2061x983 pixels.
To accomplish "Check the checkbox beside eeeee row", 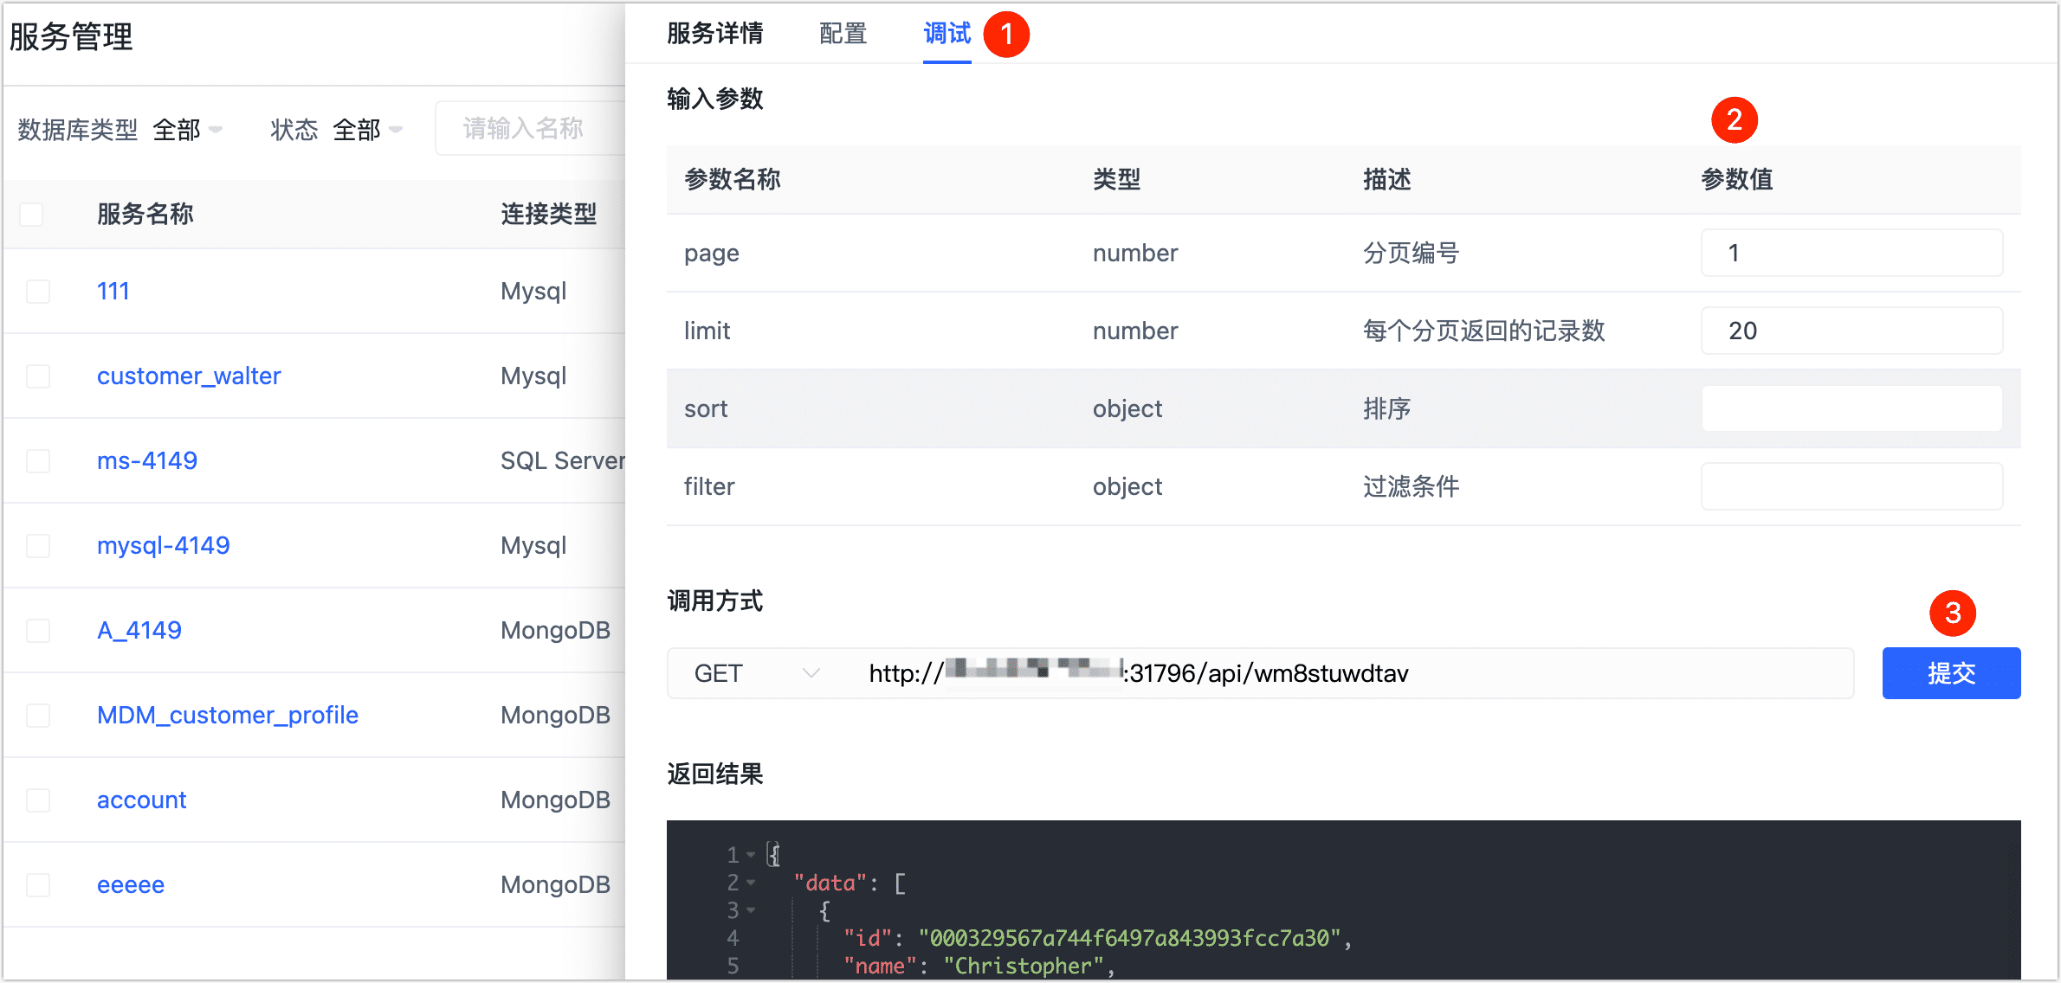I will click(38, 884).
